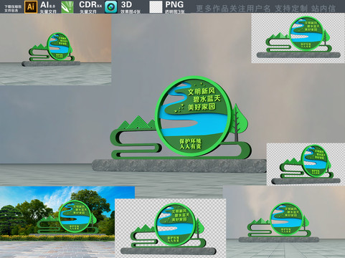Open the largest transparent-background sculpture thumbnail
The width and height of the screenshot is (345, 258).
tap(170, 228)
